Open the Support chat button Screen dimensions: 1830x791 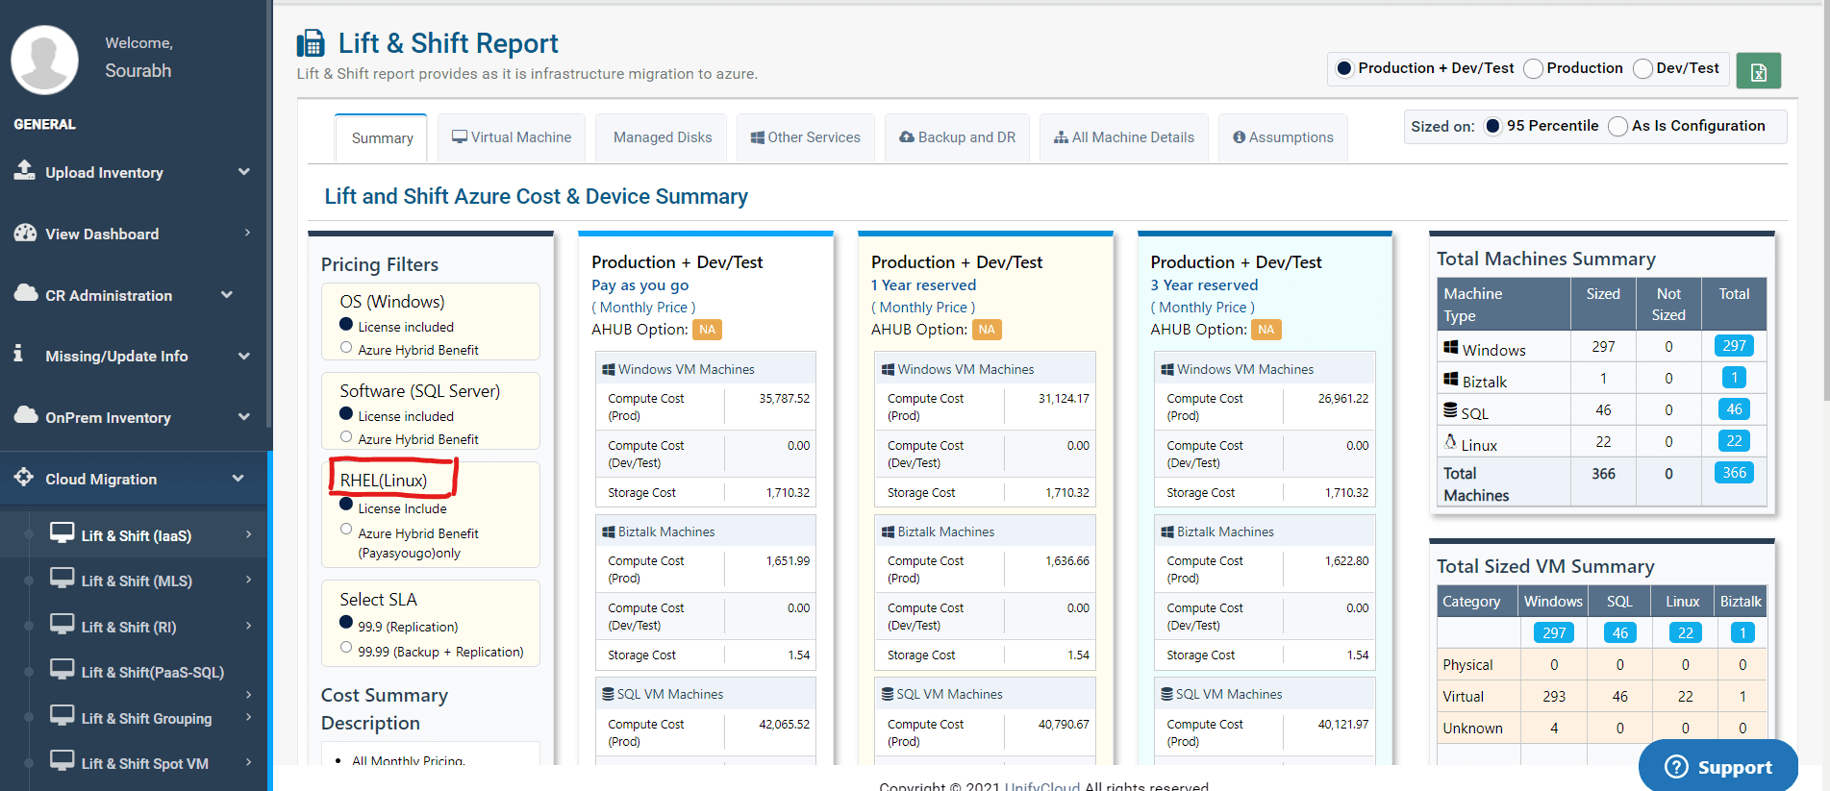point(1718,766)
